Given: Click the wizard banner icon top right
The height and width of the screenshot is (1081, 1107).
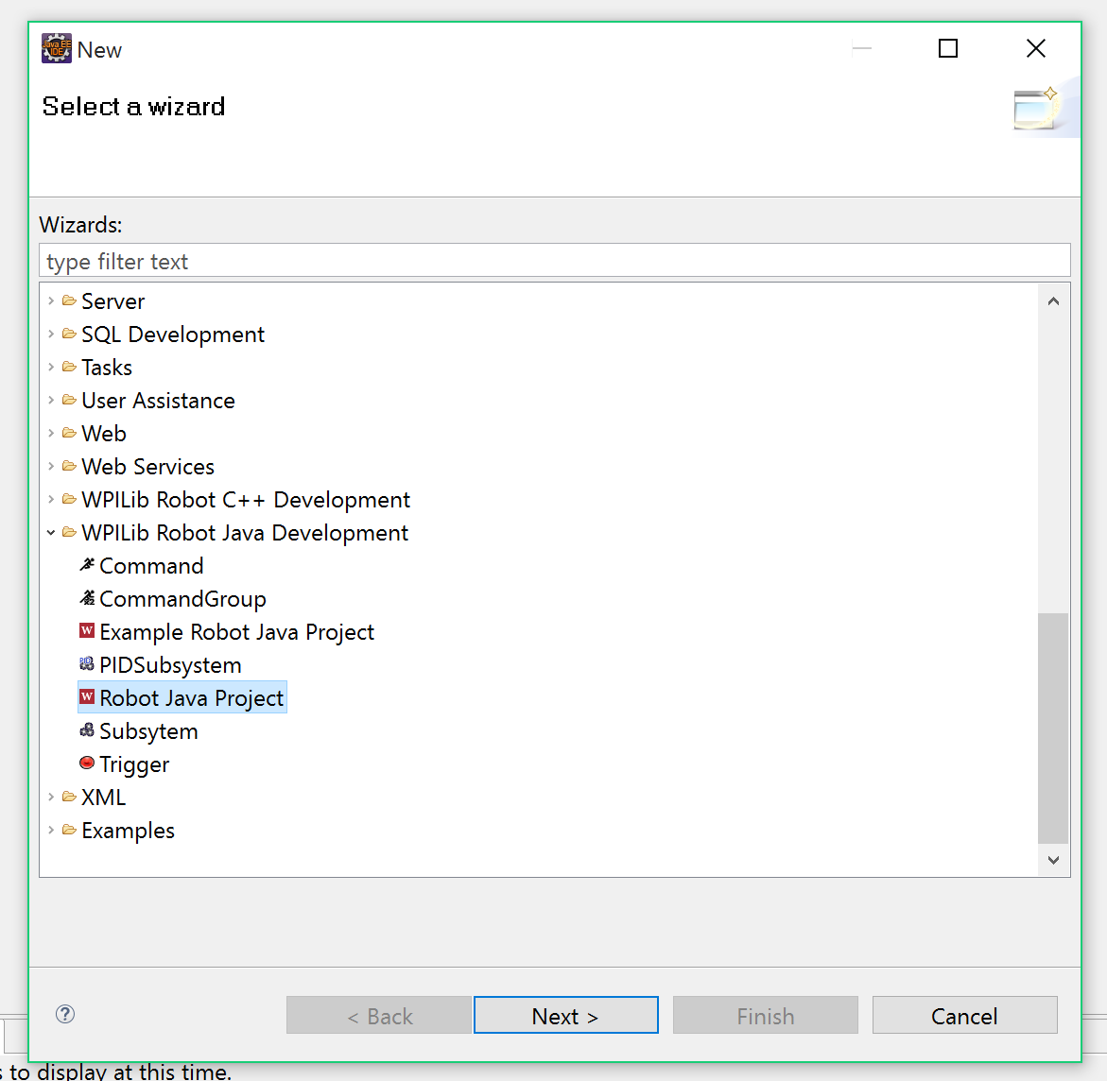Looking at the screenshot, I should coord(1040,107).
